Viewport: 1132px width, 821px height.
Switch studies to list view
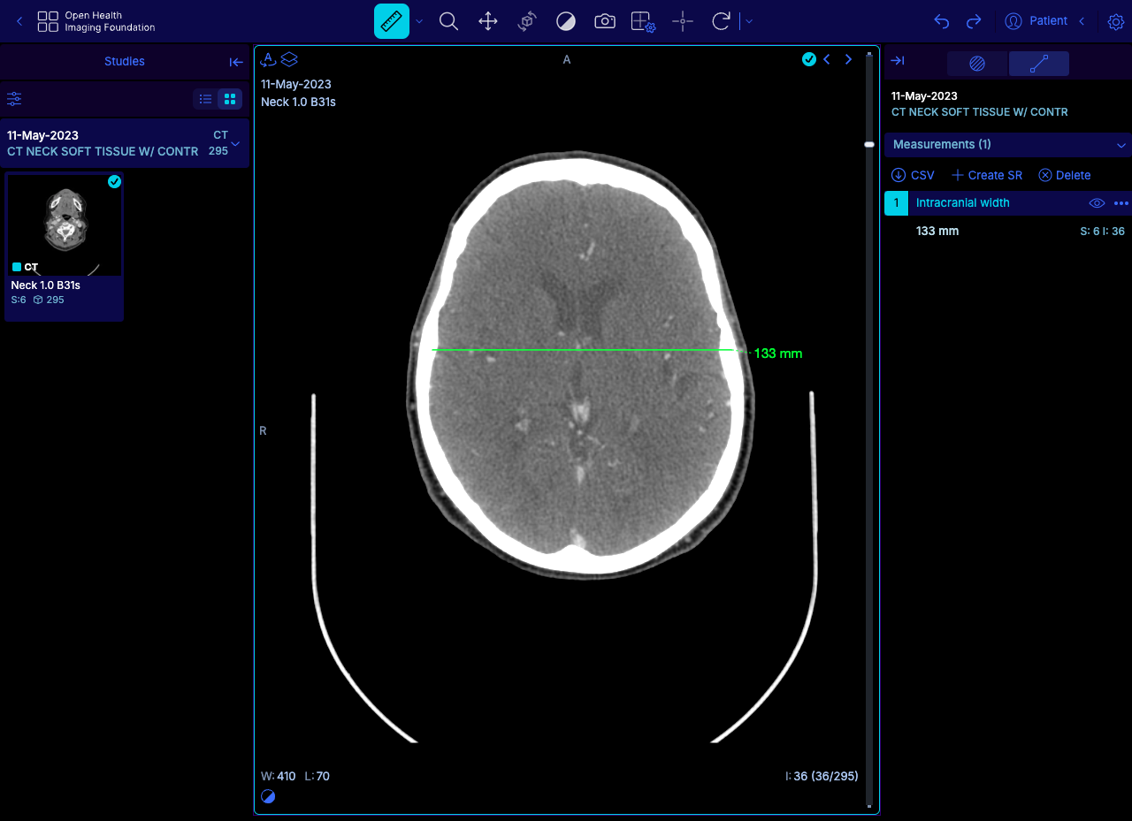tap(205, 99)
